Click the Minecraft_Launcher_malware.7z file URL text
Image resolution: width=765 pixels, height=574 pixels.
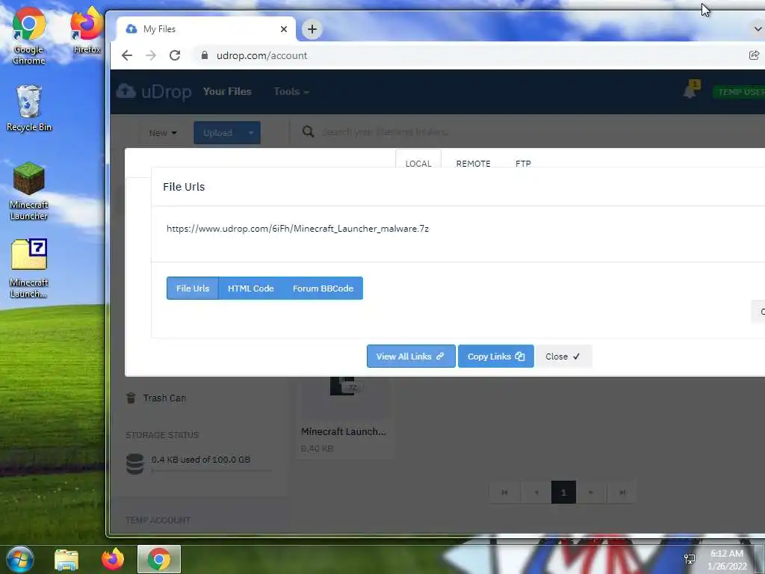297,229
